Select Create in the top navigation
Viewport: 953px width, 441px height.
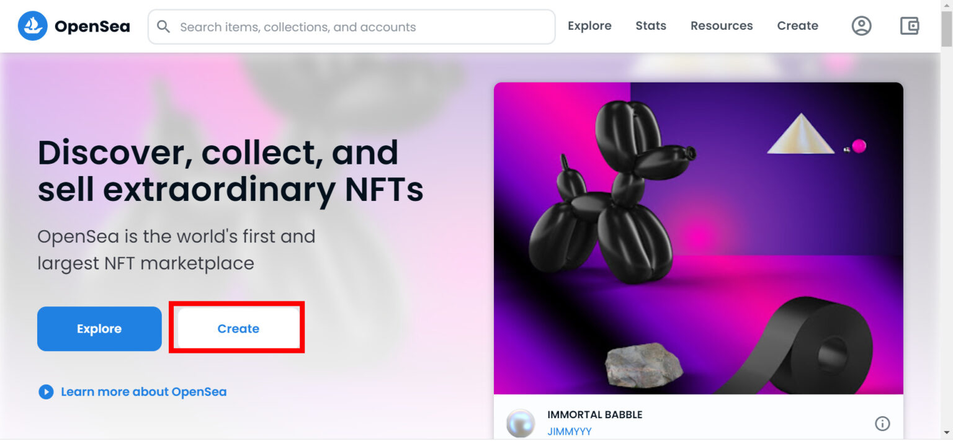[797, 26]
